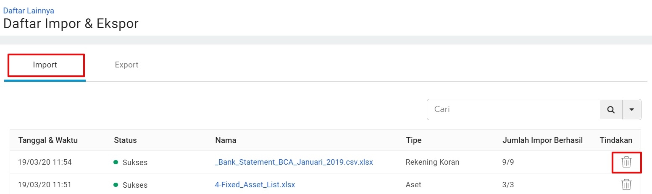This screenshot has height=194, width=652.
Task: Switch to the Export tab
Action: (x=126, y=65)
